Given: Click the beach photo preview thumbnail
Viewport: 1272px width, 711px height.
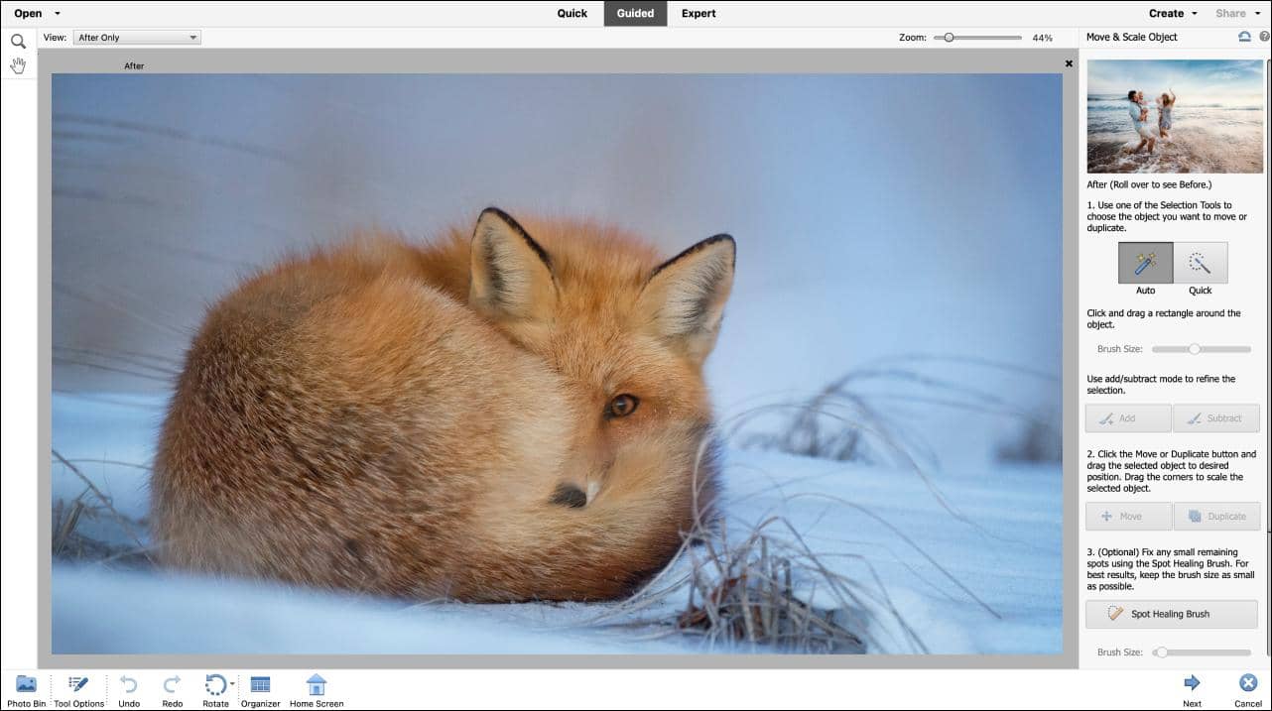Looking at the screenshot, I should click(x=1175, y=116).
